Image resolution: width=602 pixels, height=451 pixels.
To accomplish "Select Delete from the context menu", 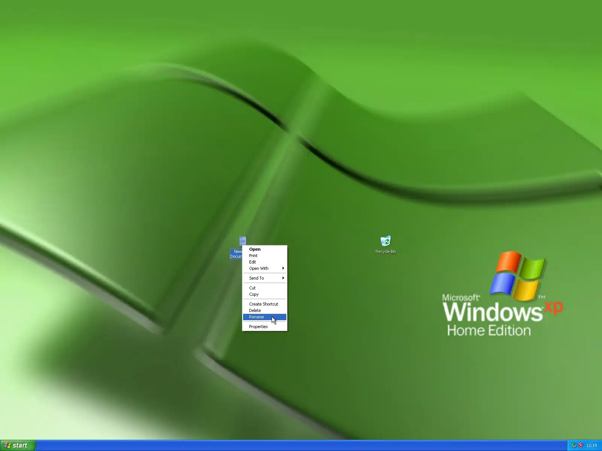I will point(265,310).
